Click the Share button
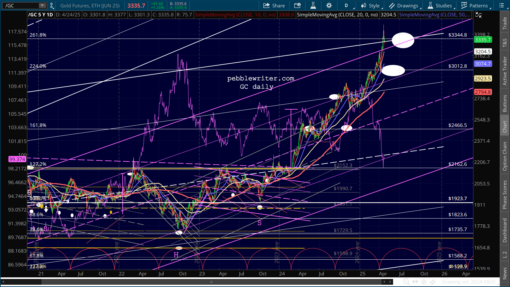 (274, 5)
